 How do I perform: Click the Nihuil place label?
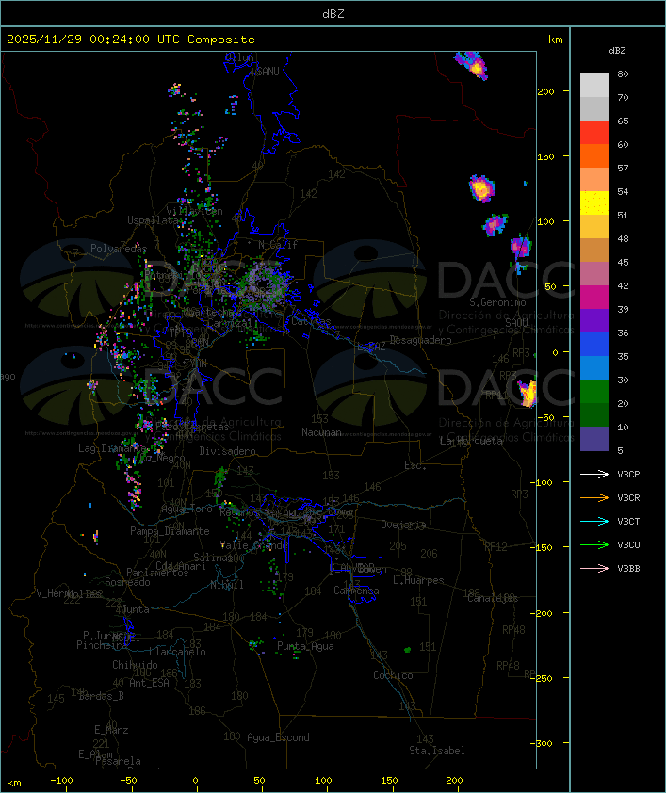pos(227,585)
